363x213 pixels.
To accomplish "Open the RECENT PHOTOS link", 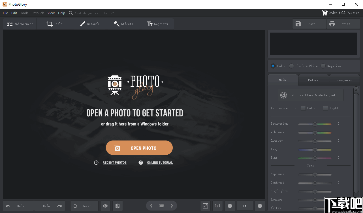I will click(115, 163).
